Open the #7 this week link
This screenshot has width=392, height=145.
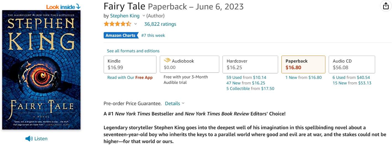point(153,35)
